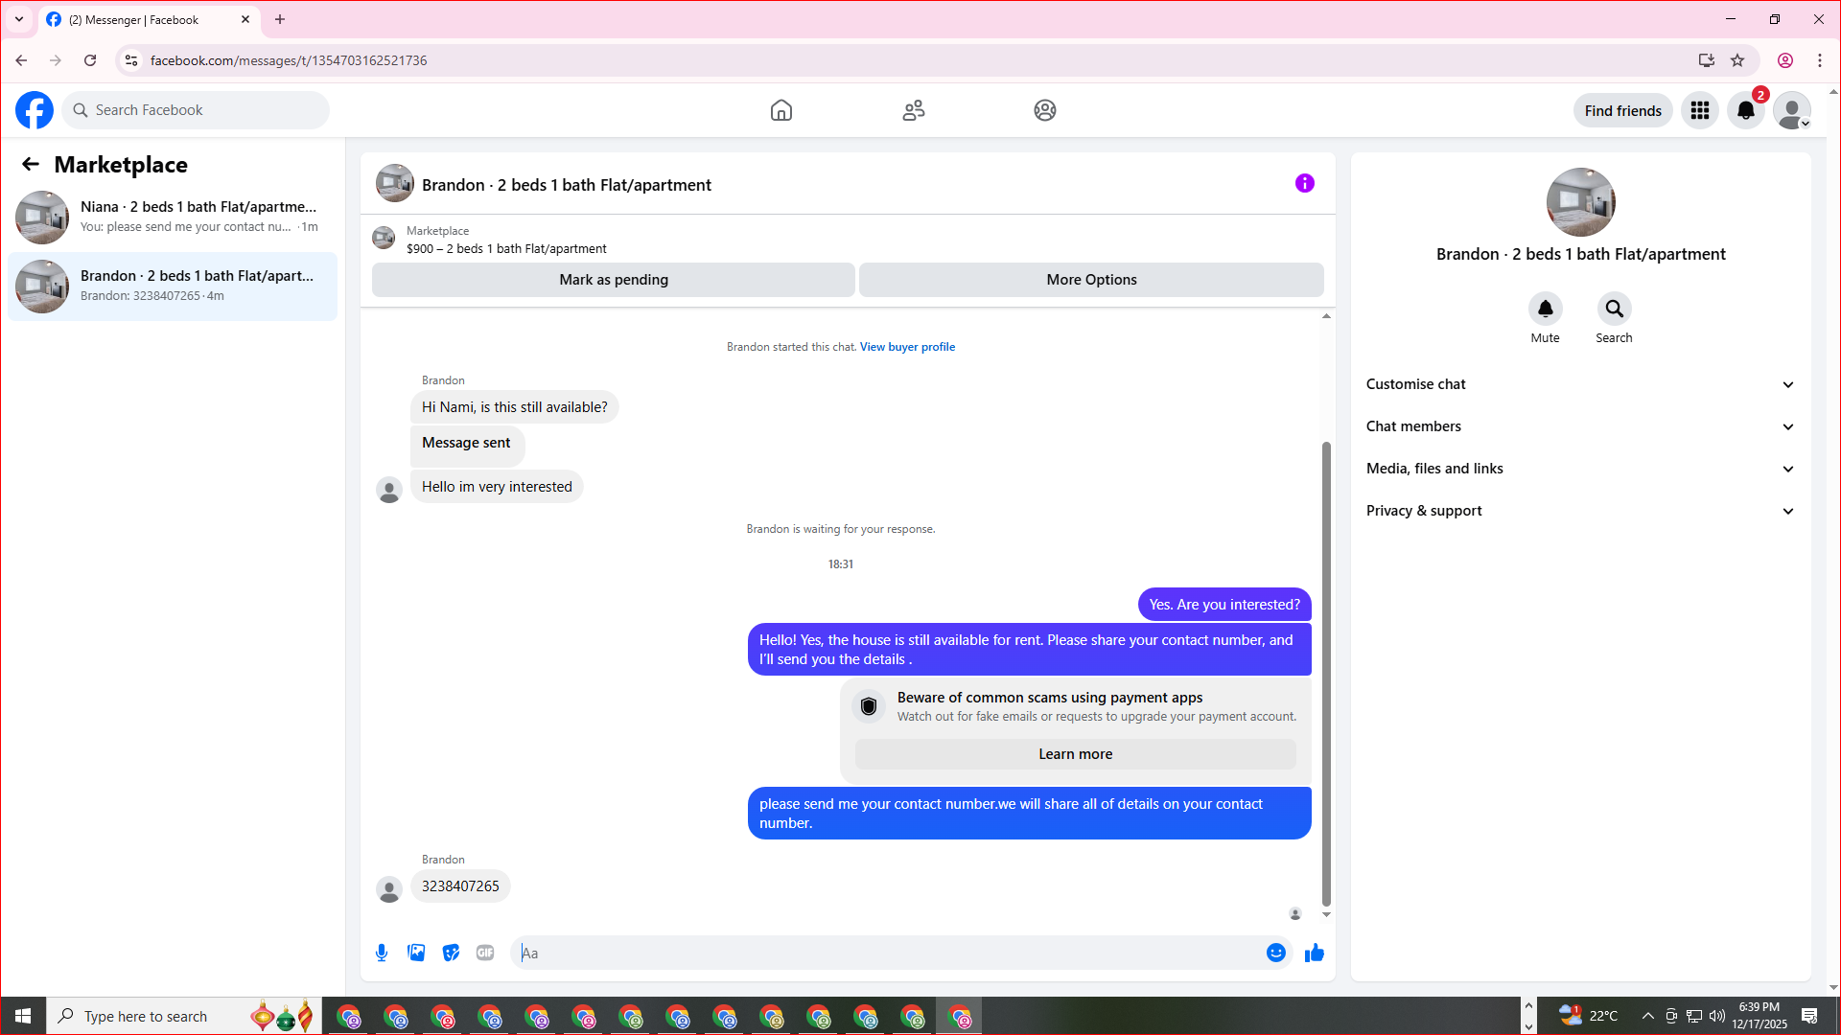Mute this conversation
The width and height of the screenshot is (1841, 1035).
pyautogui.click(x=1545, y=309)
